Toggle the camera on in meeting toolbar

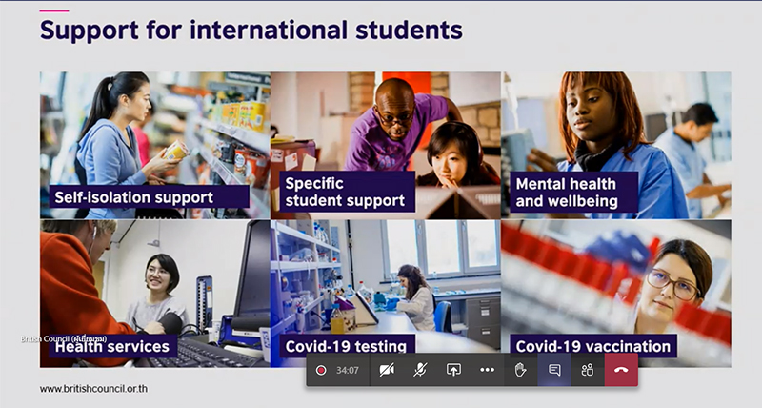387,370
